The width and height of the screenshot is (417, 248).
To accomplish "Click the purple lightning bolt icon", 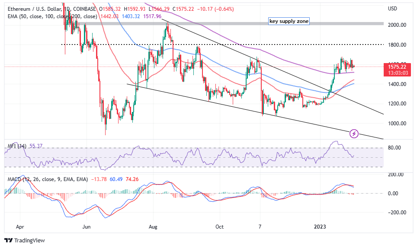I will [x=354, y=134].
